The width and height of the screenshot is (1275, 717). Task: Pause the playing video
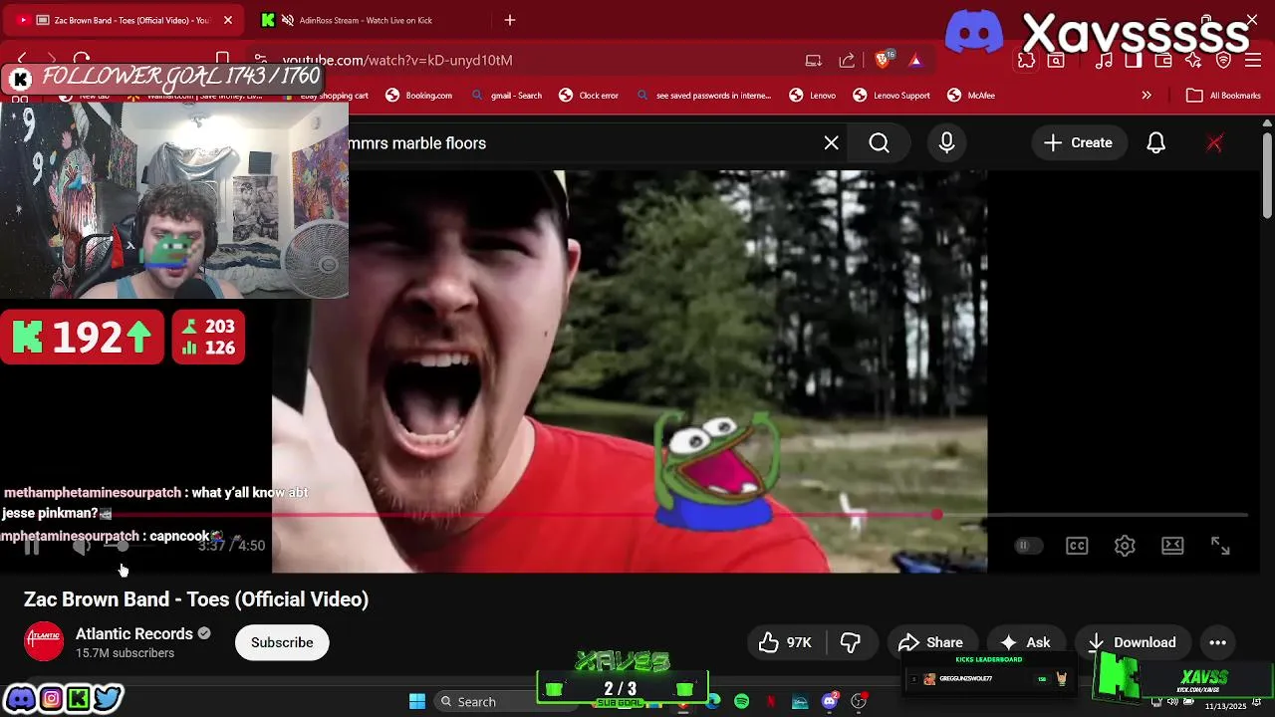[32, 546]
